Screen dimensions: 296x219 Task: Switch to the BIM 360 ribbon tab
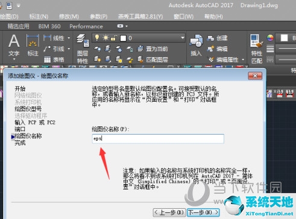pos(49,26)
